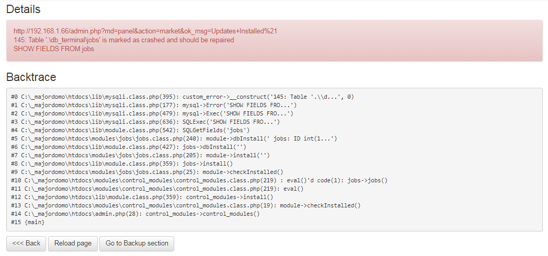Click the Backtrace heading
Screen dimensions: 548x256
point(31,77)
